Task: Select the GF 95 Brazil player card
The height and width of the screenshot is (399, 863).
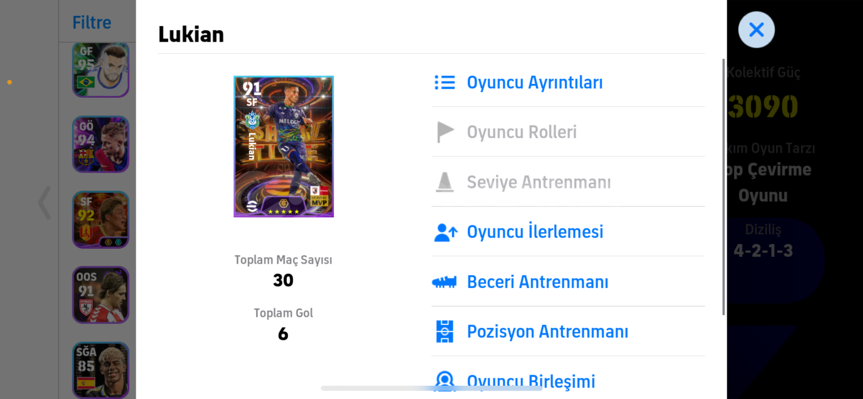Action: coord(100,70)
